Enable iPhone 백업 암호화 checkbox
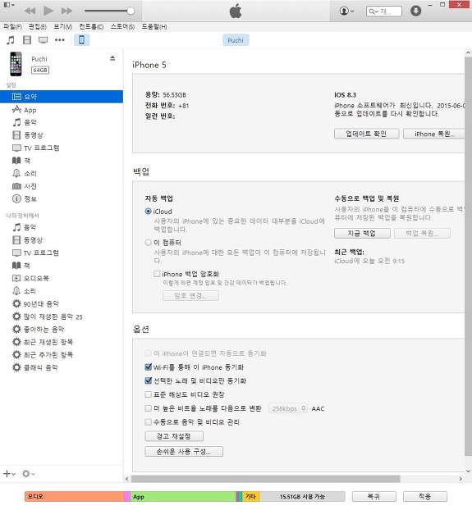 [157, 274]
